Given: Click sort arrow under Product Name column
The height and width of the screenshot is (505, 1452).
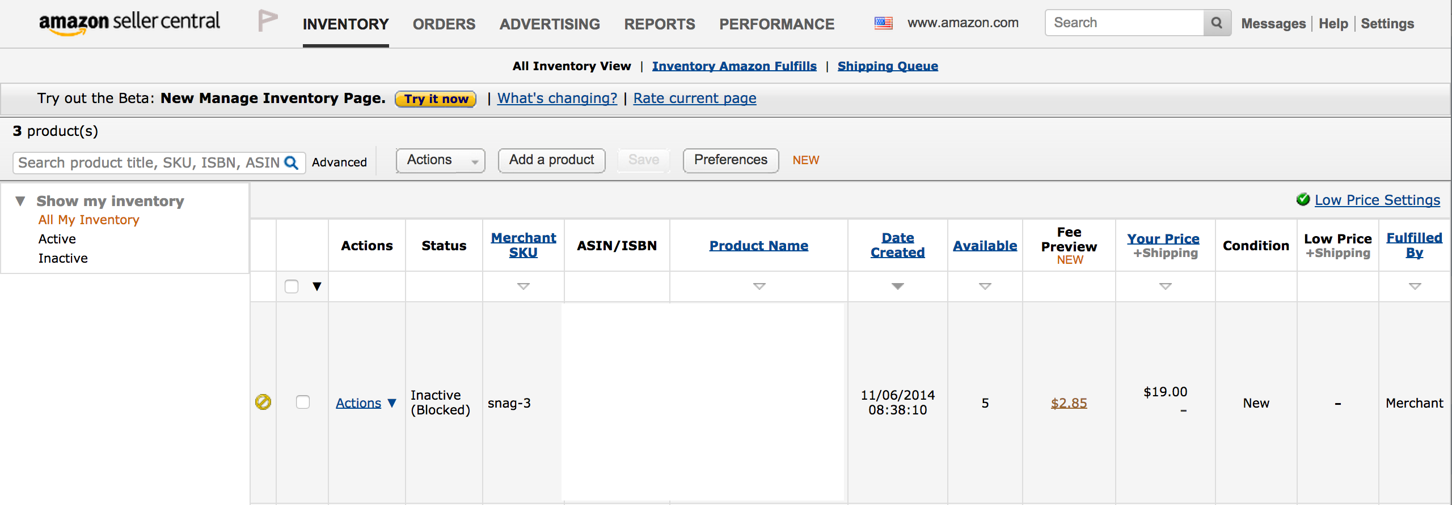Looking at the screenshot, I should coord(759,286).
